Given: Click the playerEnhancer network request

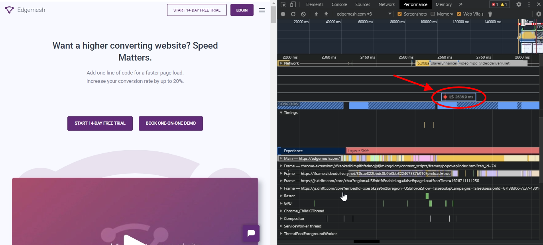Looking at the screenshot, I should [x=444, y=63].
